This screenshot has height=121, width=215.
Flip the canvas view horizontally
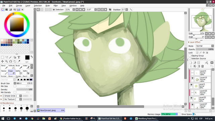point(110,9)
